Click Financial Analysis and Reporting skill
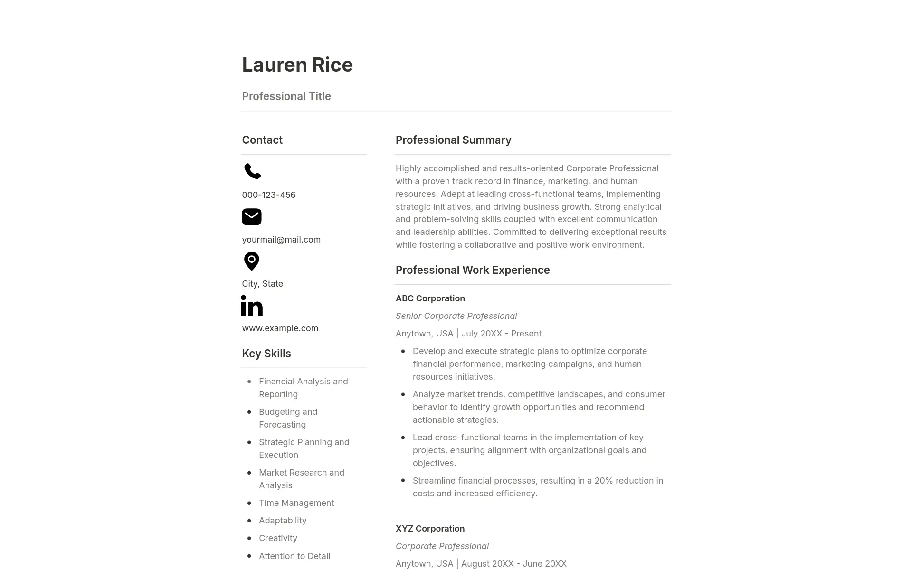Screen dimensions: 912x569 [303, 387]
